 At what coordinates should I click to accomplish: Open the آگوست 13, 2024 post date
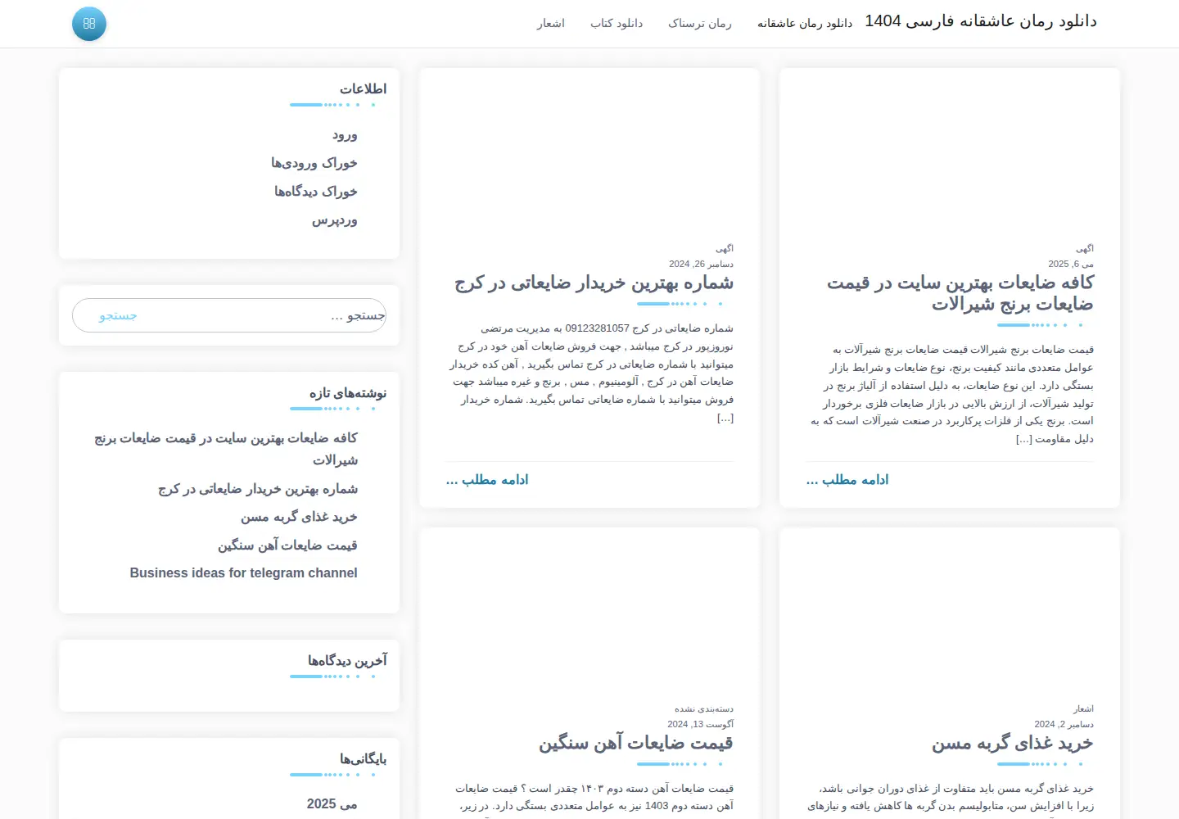click(701, 724)
